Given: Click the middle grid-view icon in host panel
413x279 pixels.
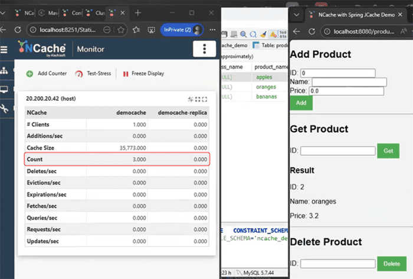Looking at the screenshot, I should pyautogui.click(x=198, y=99).
